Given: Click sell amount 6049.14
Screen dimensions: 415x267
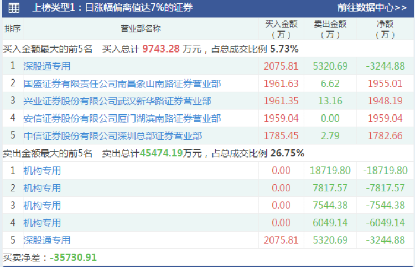Looking at the screenshot, I should point(330,223).
